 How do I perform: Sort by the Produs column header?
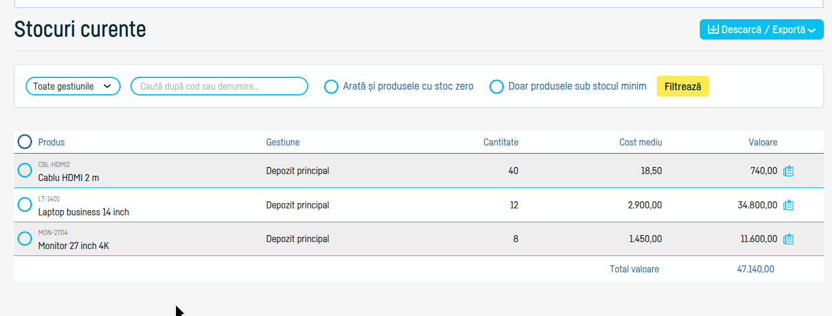click(x=51, y=142)
